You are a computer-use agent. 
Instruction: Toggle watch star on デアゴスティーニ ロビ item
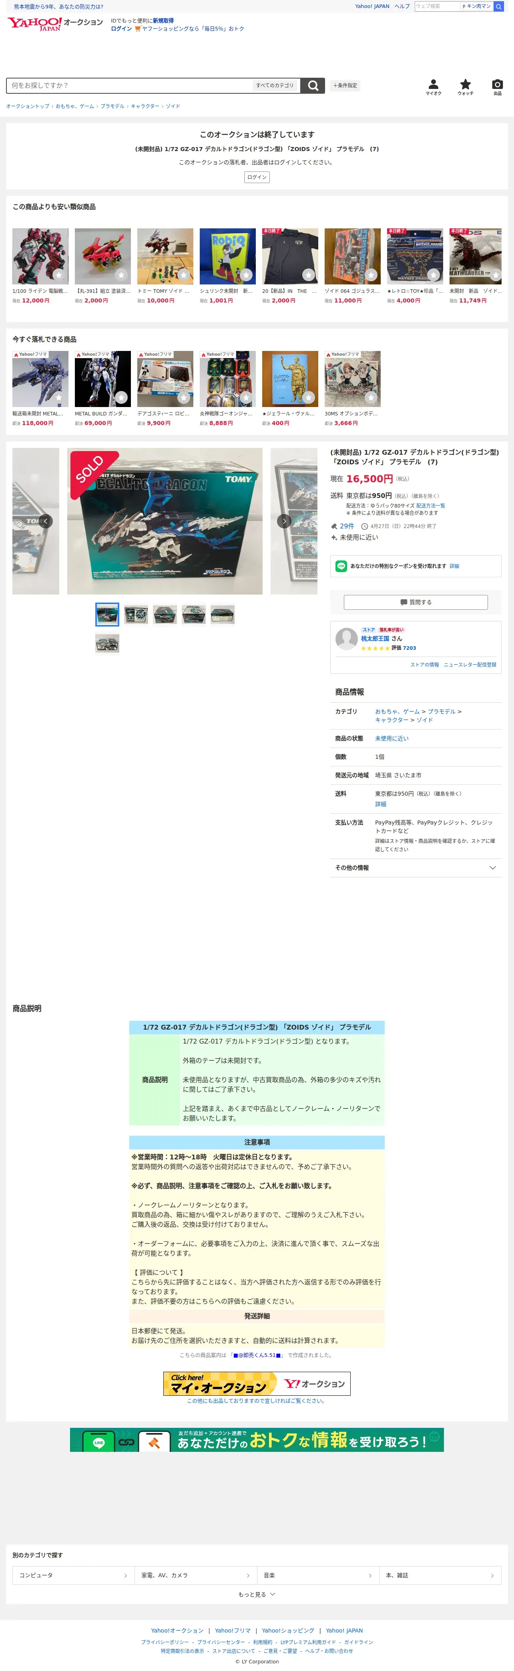[183, 398]
